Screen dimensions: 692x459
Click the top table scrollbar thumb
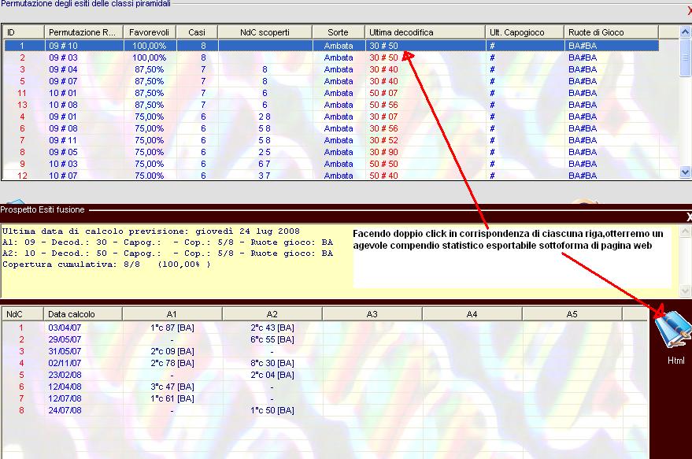tap(685, 57)
